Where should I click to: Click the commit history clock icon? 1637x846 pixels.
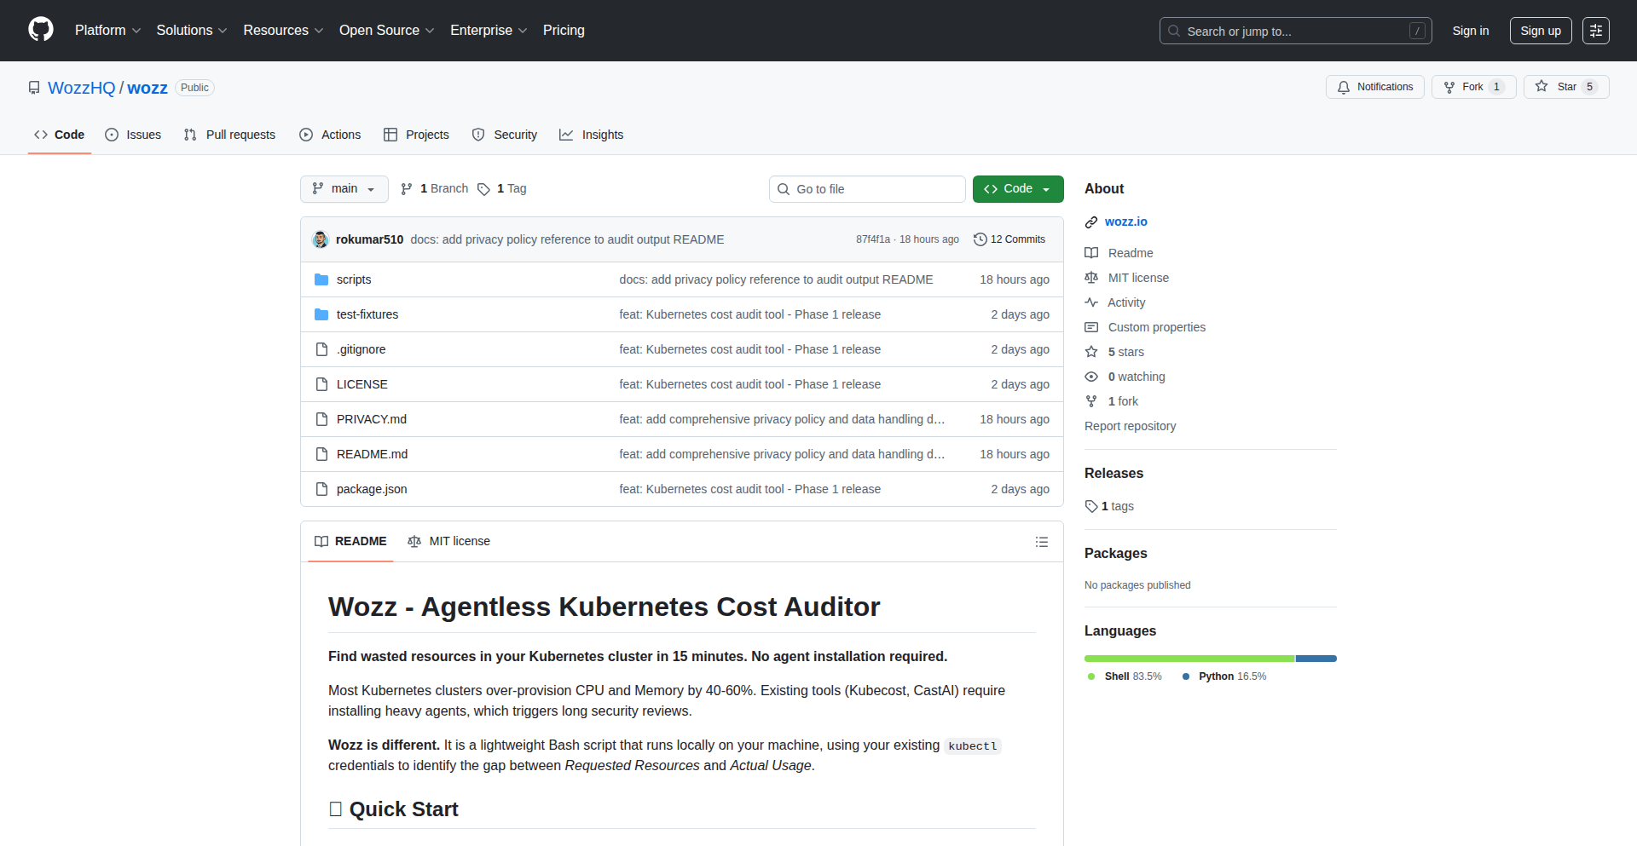[980, 239]
